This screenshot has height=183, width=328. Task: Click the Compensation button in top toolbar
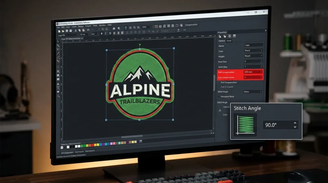pos(191,25)
